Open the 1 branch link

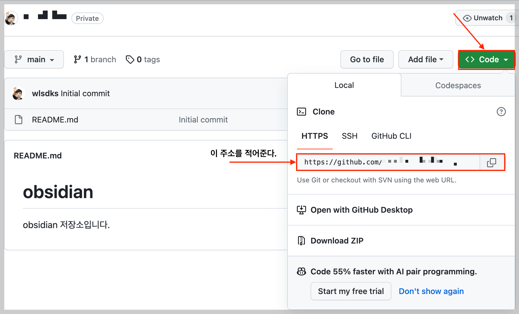95,59
